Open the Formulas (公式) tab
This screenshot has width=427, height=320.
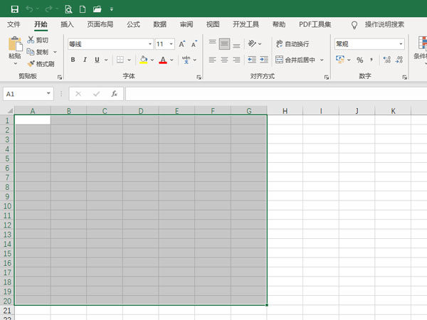[x=133, y=24]
